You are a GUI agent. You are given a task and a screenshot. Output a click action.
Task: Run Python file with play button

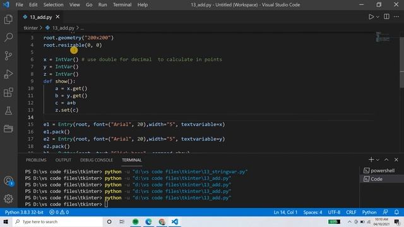tap(371, 17)
